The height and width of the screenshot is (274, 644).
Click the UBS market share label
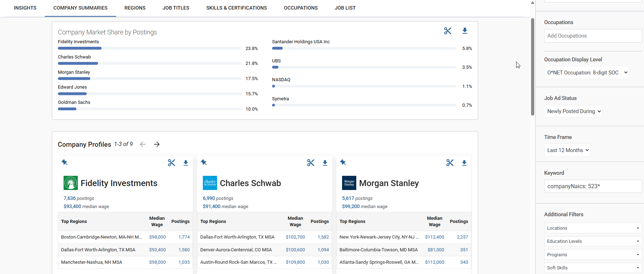(x=276, y=61)
